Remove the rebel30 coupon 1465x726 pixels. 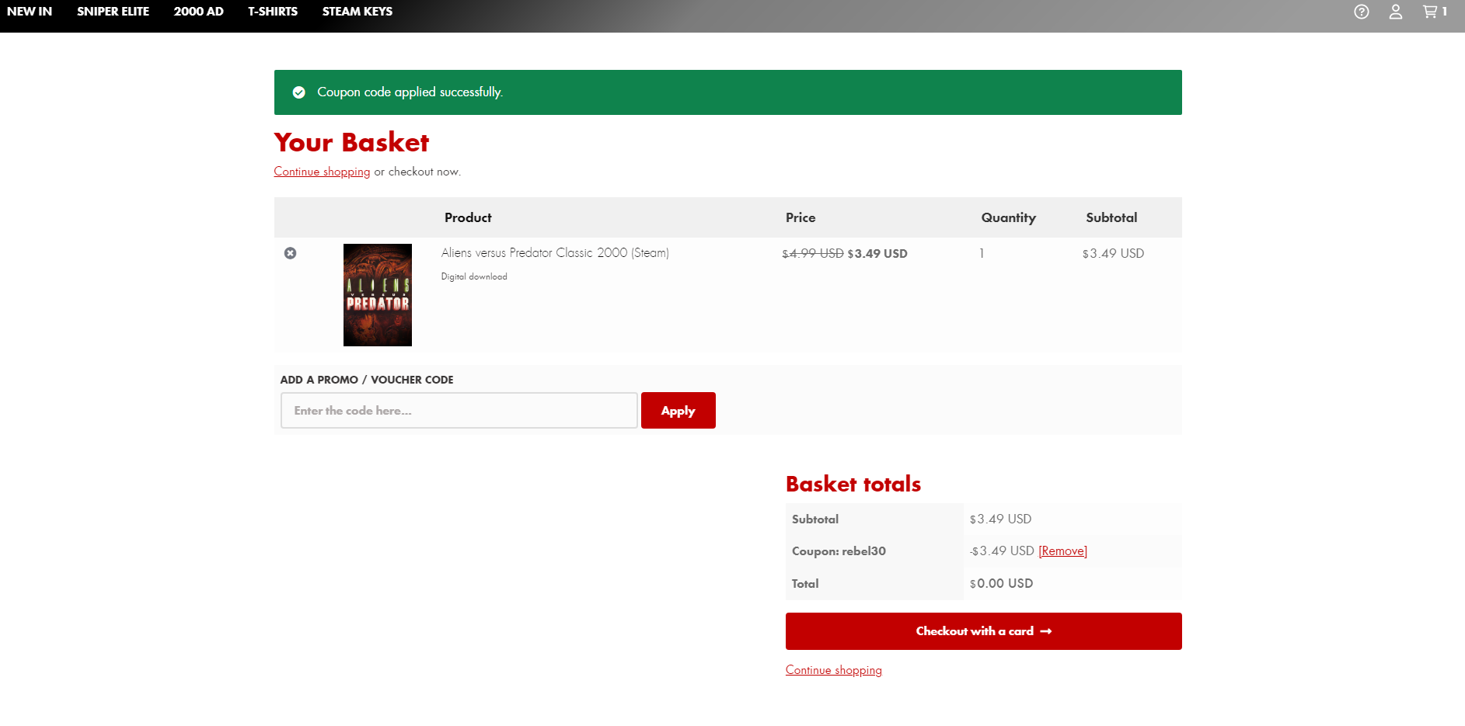coord(1062,551)
